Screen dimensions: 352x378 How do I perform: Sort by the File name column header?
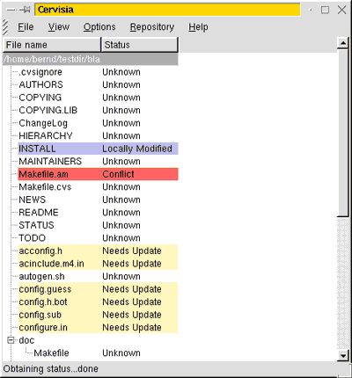point(52,45)
